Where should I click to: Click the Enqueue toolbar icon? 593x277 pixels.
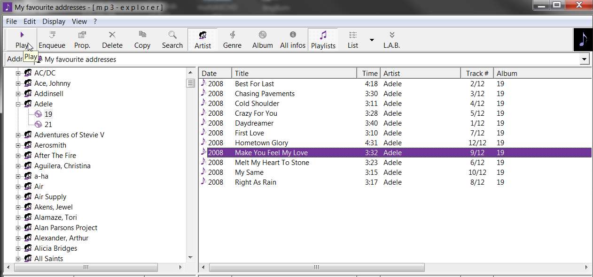tap(52, 35)
